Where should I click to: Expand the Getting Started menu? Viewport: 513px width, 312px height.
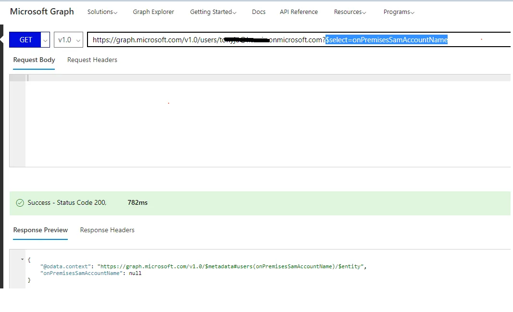[213, 12]
